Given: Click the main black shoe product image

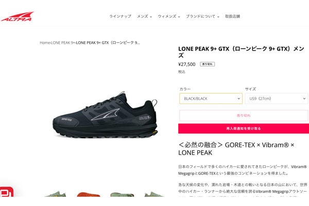Looking at the screenshot, I should click(105, 114).
